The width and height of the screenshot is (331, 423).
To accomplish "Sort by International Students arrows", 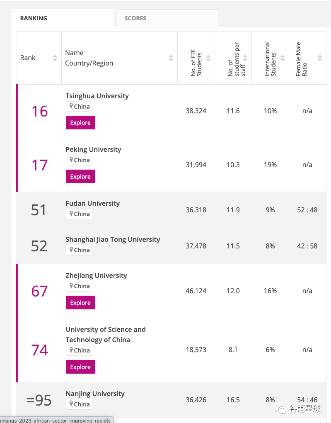I will 283,58.
